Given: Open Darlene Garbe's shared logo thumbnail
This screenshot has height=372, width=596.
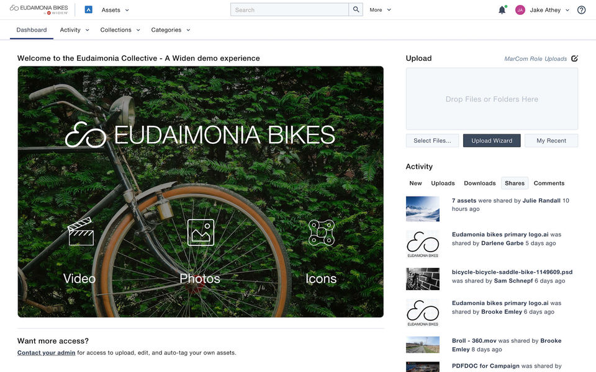Looking at the screenshot, I should 423,244.
